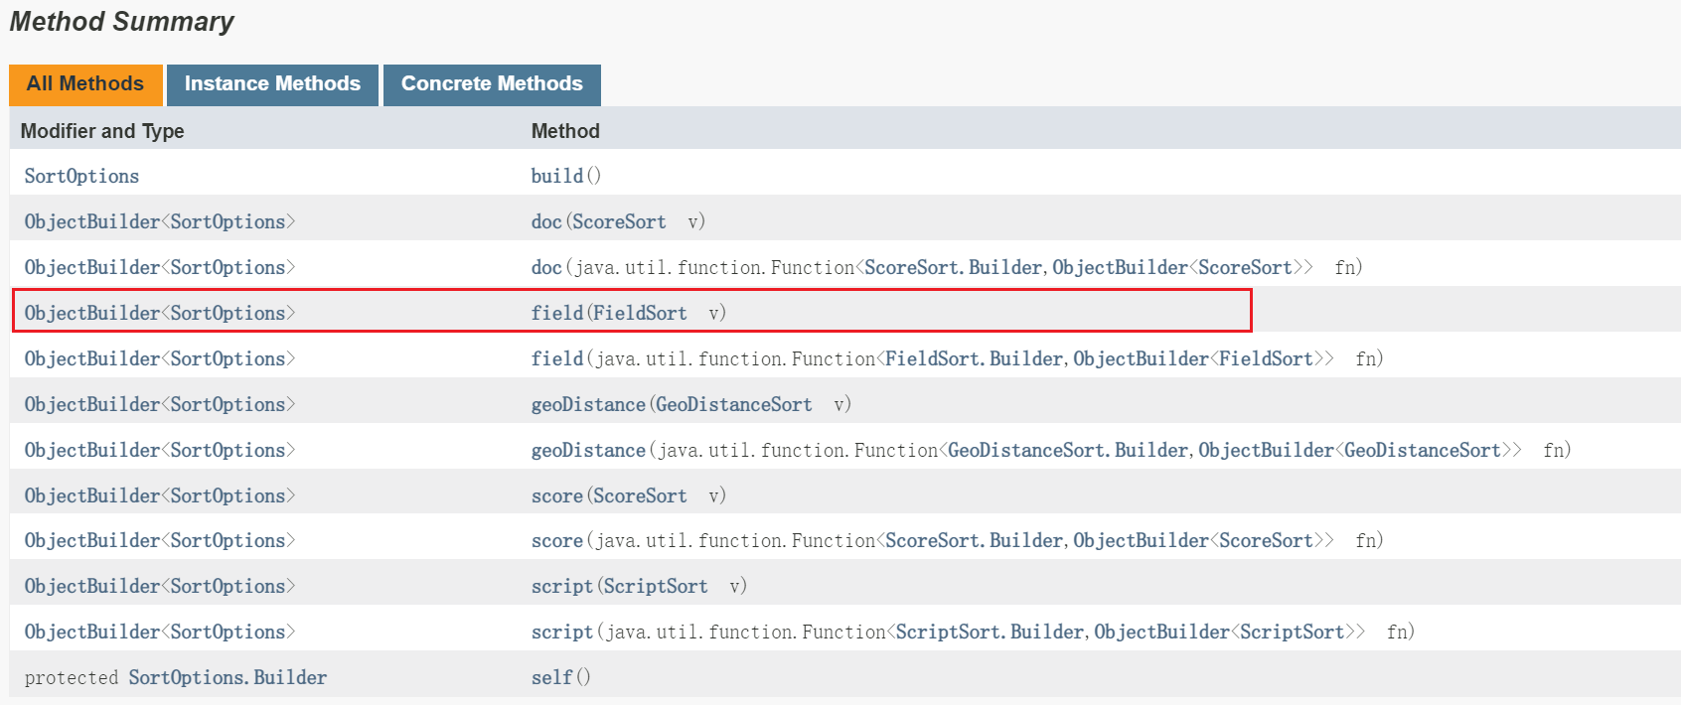Image resolution: width=1681 pixels, height=705 pixels.
Task: Click SortOptions.Builder return type in self row
Action: [228, 677]
